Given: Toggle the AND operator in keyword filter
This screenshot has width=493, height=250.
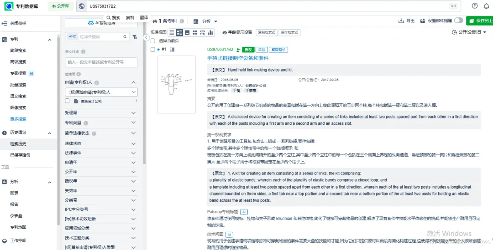Looking at the screenshot, I should pyautogui.click(x=72, y=37).
